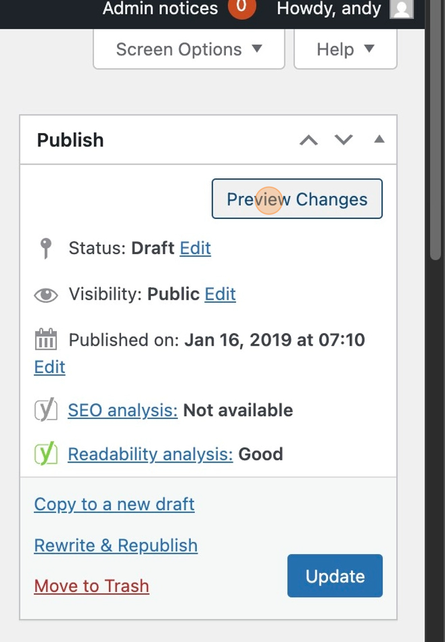Click the blue Update button

pos(335,576)
